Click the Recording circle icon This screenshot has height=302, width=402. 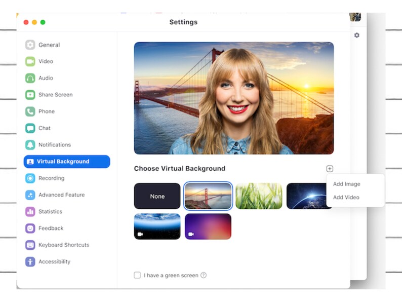pos(30,178)
